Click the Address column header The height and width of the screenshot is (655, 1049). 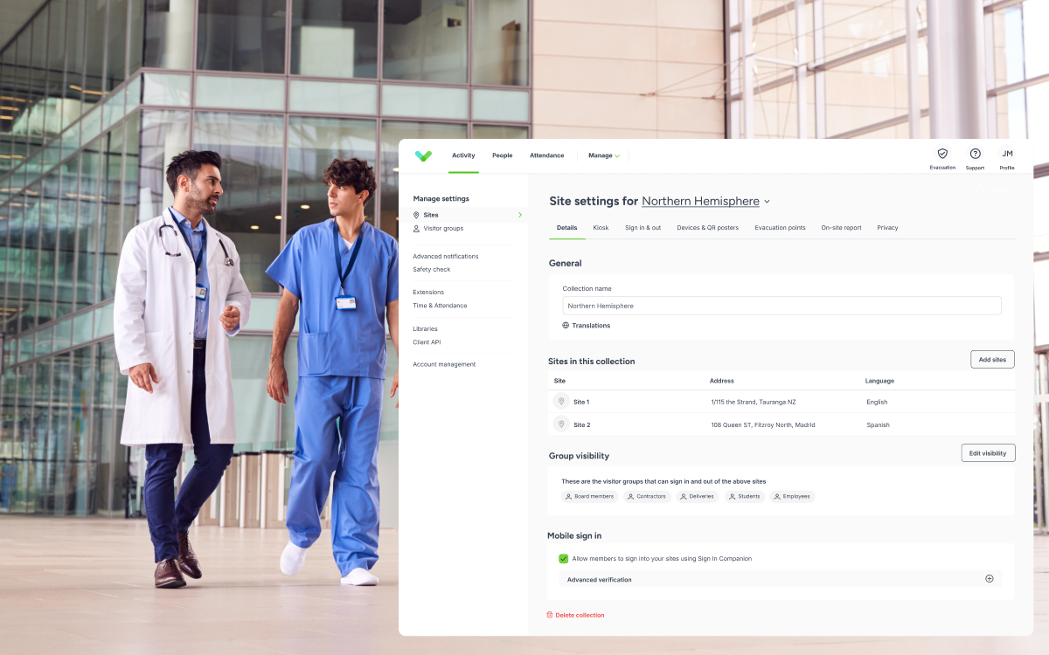coord(722,381)
